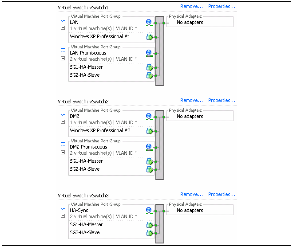Collapse the LAN port group
This screenshot has width=293, height=247.
[63, 28]
